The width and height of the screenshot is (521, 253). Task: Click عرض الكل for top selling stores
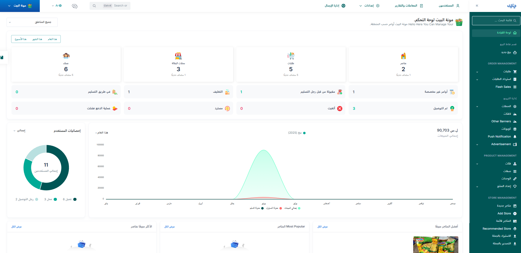[x=322, y=227]
